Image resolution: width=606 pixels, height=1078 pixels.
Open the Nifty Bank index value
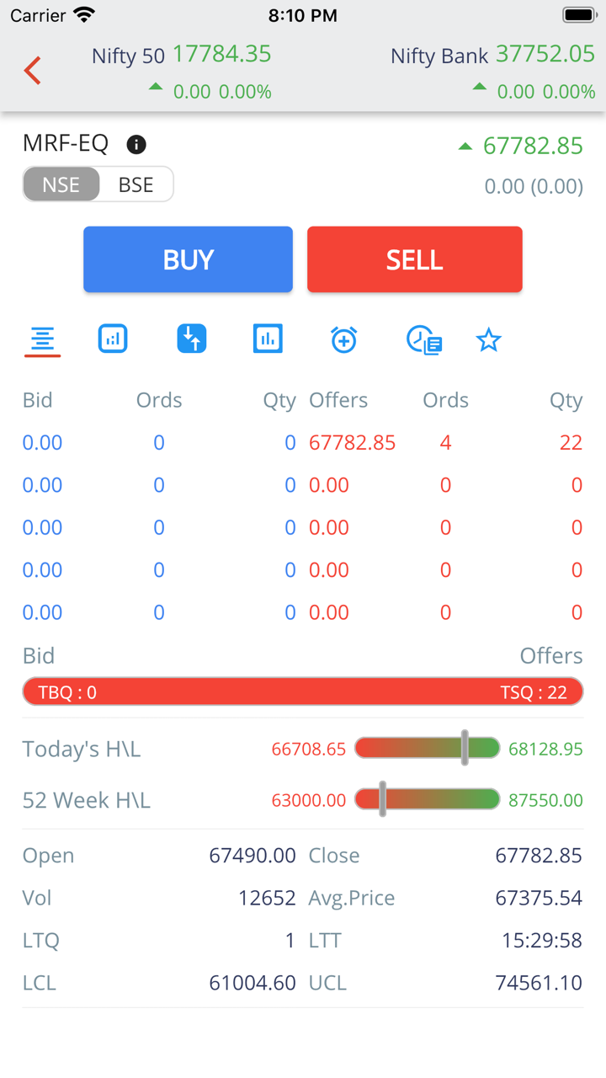[x=545, y=55]
